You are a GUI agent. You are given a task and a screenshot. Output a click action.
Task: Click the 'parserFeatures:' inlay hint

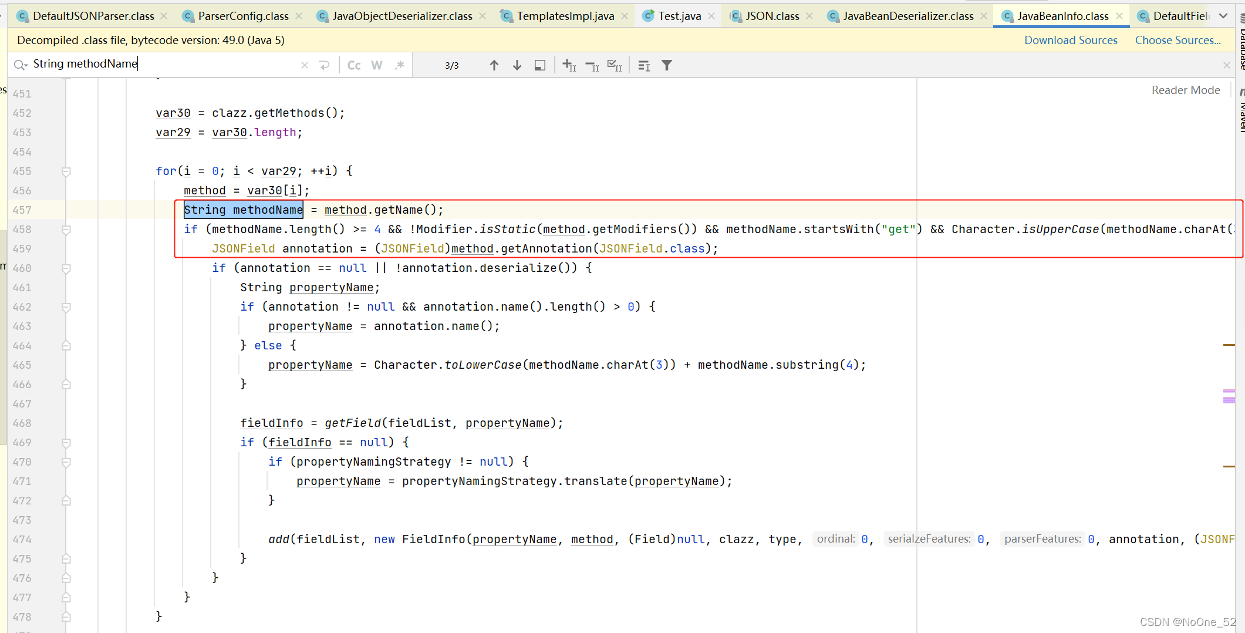pos(1042,539)
